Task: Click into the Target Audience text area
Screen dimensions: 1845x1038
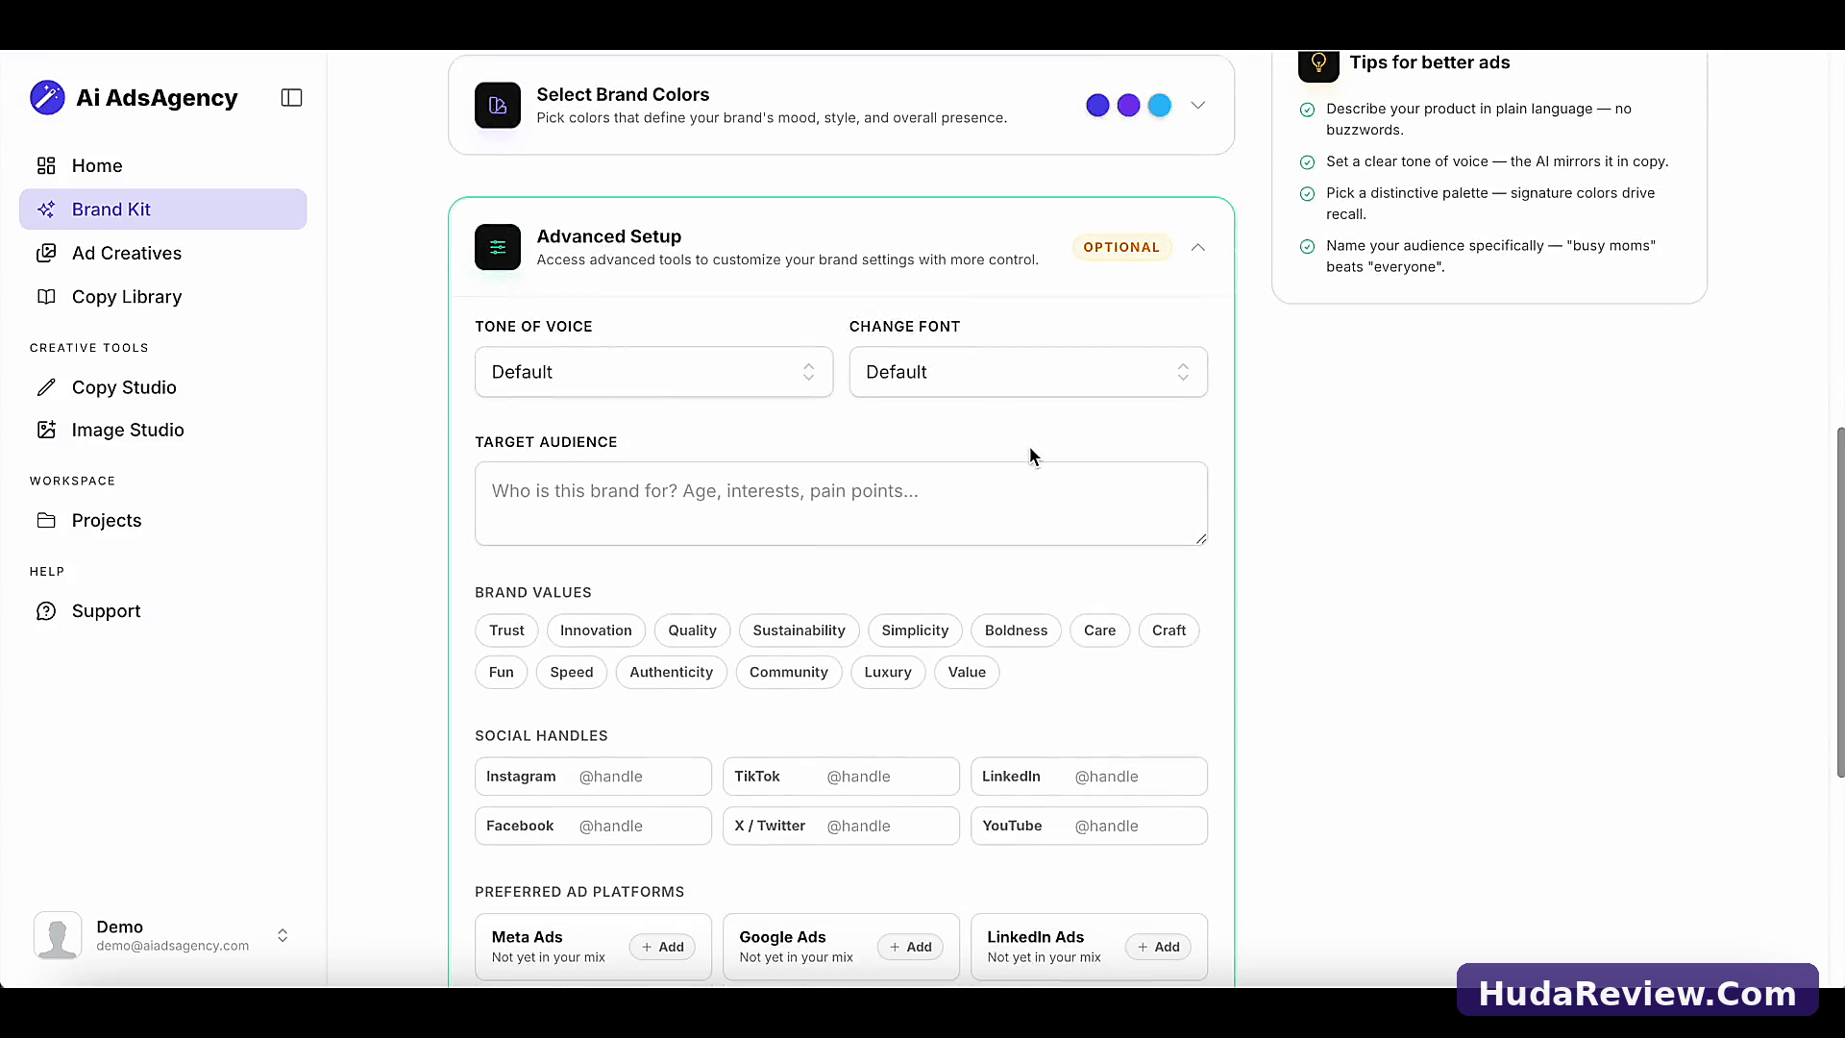Action: point(841,504)
